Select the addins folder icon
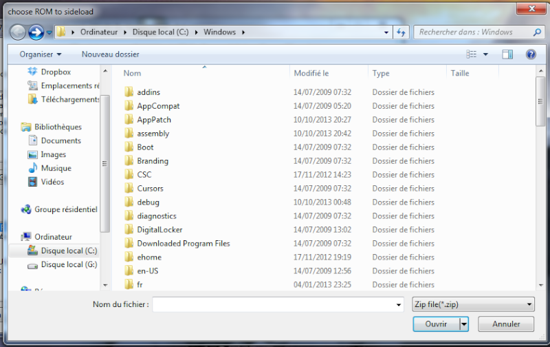 click(129, 92)
